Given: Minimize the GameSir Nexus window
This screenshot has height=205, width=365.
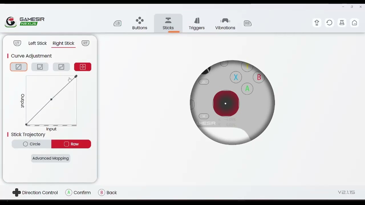Looking at the screenshot, I should click(x=343, y=7).
